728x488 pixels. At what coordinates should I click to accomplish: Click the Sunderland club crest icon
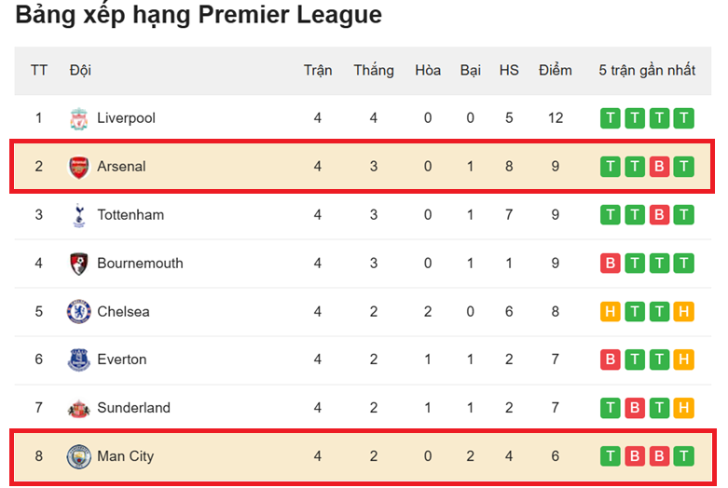[78, 408]
